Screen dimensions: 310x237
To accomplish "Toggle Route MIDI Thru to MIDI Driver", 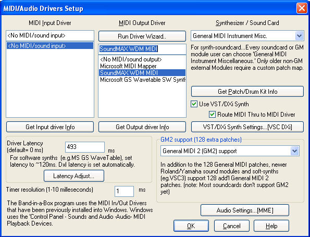I will 212,115.
